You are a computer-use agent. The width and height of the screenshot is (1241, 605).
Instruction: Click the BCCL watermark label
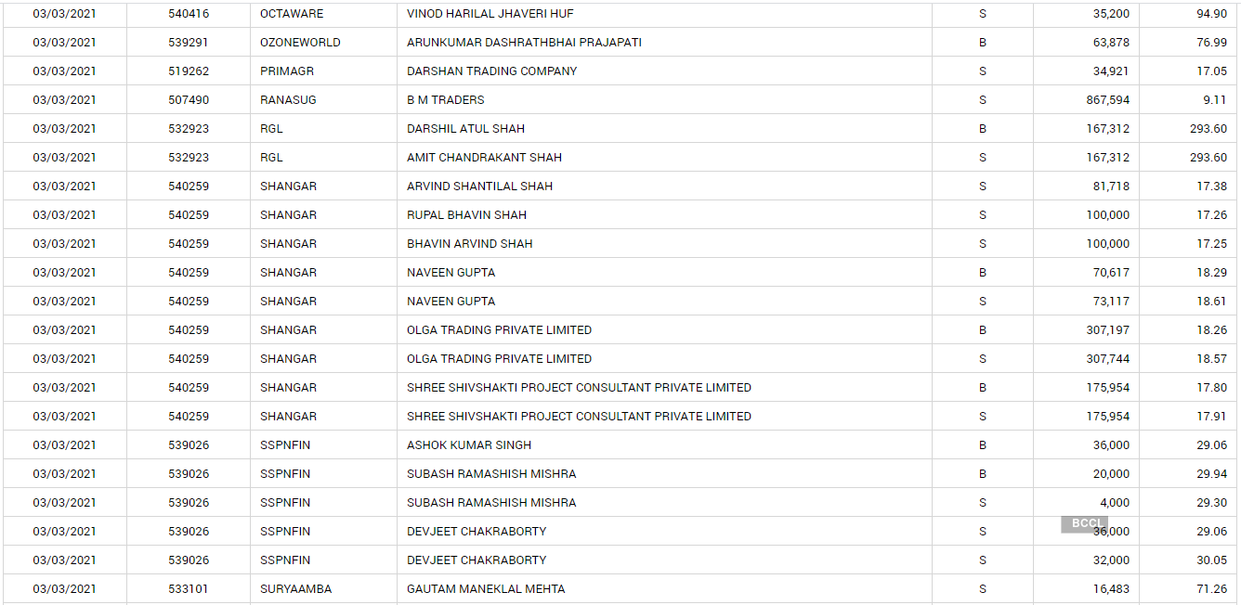pyautogui.click(x=1086, y=523)
